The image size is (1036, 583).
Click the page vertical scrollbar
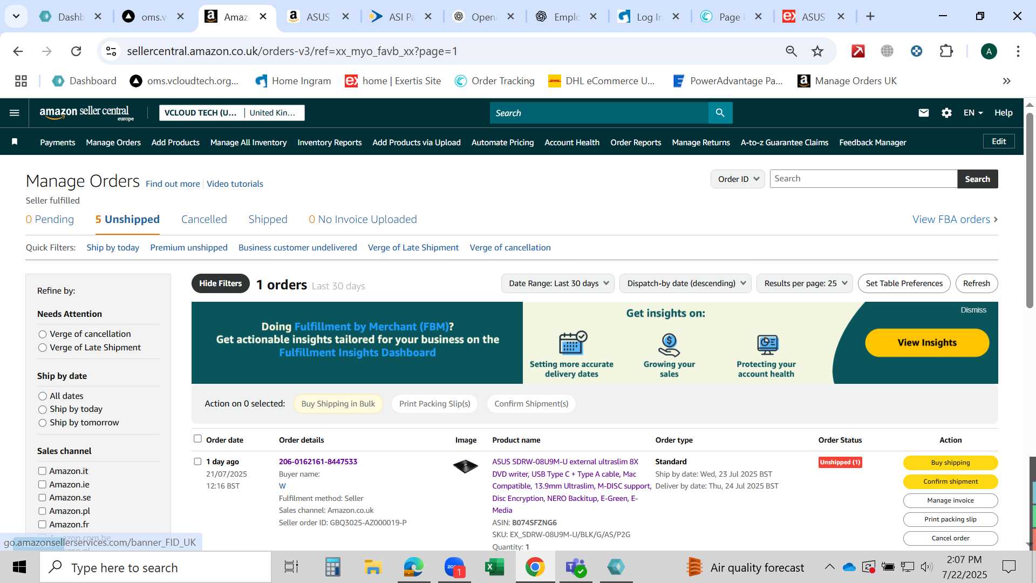(x=1030, y=211)
